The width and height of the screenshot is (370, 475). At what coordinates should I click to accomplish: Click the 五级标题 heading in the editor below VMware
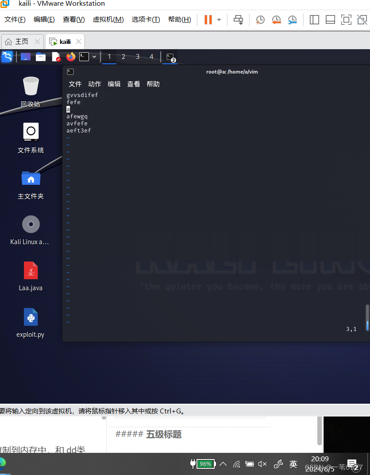click(164, 434)
